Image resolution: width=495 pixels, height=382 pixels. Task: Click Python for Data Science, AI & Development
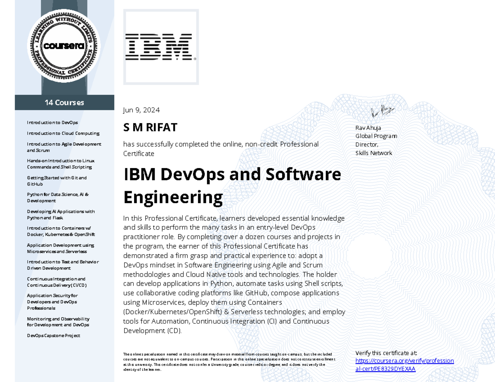click(58, 197)
